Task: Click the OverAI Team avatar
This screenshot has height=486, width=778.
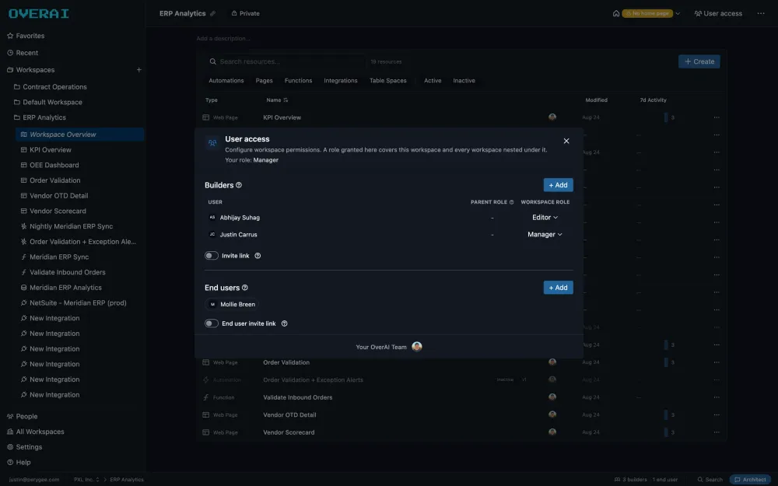Action: point(417,347)
